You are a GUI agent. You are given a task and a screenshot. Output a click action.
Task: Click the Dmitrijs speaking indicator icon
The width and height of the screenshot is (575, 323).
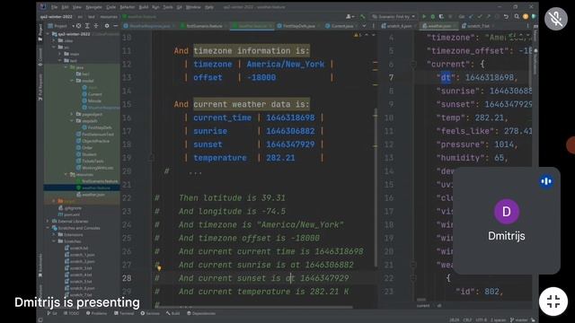546,181
